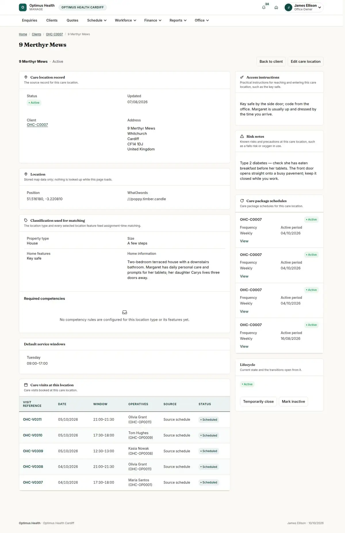
Task: Open the client link OHC-C0007 under Client
Action: point(37,125)
